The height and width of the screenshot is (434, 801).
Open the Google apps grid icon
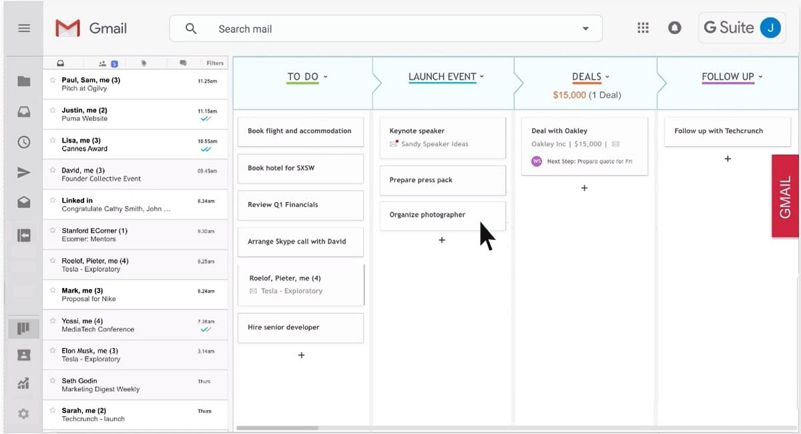pos(642,27)
